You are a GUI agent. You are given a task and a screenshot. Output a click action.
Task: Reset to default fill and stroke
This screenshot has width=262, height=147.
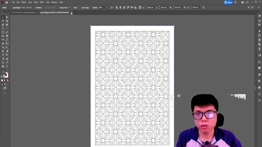coord(2,76)
